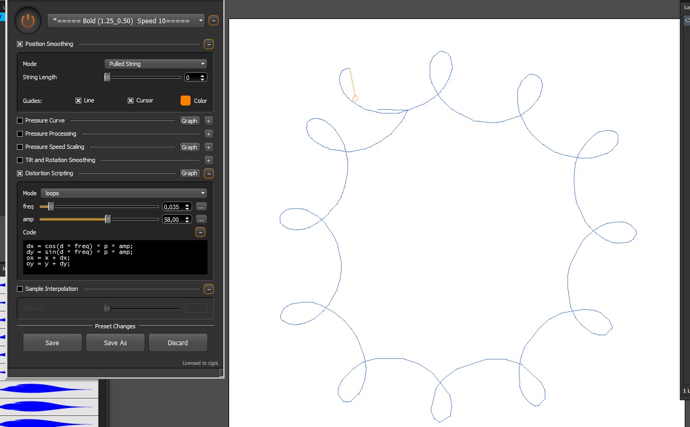Image resolution: width=690 pixels, height=427 pixels.
Task: Click the code line starting with ox
Action: coord(48,258)
